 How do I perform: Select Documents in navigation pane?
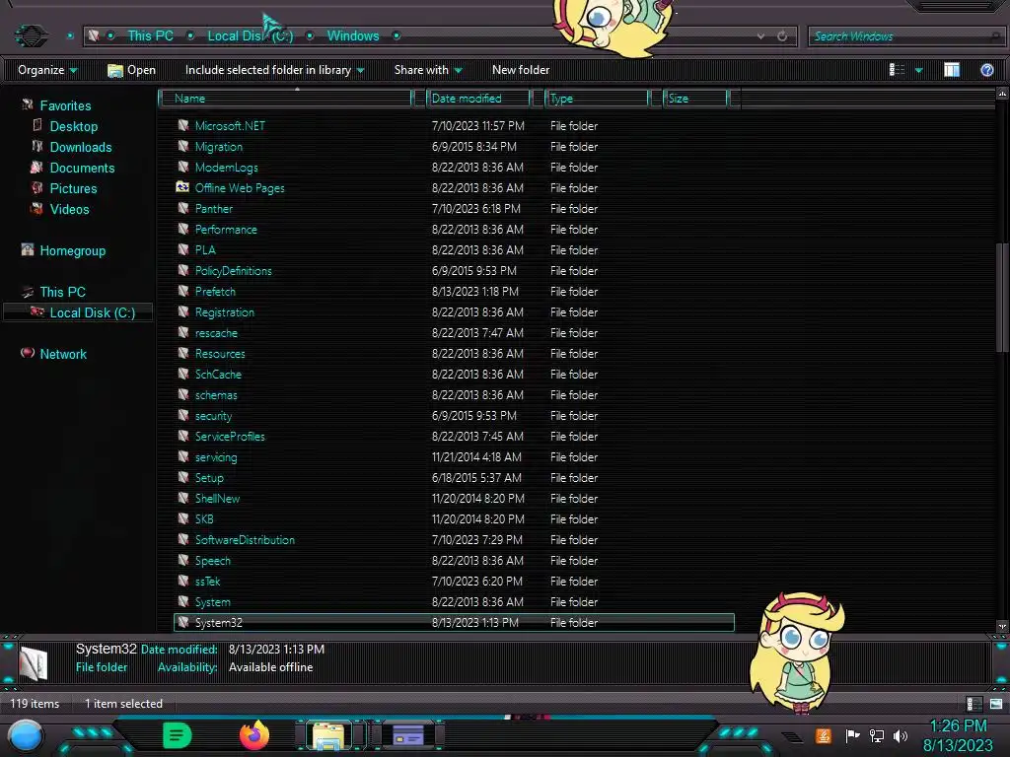point(82,168)
